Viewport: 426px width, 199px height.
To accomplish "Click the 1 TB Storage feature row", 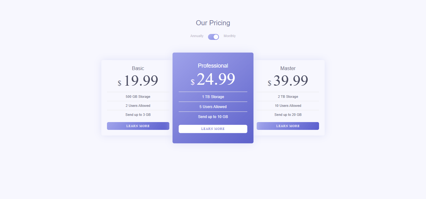I will pyautogui.click(x=213, y=97).
